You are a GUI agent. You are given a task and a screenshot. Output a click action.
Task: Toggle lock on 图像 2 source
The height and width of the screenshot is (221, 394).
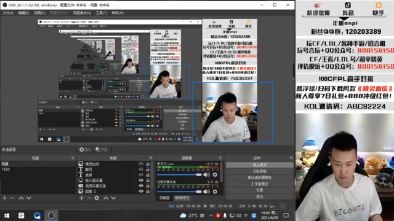point(148,191)
